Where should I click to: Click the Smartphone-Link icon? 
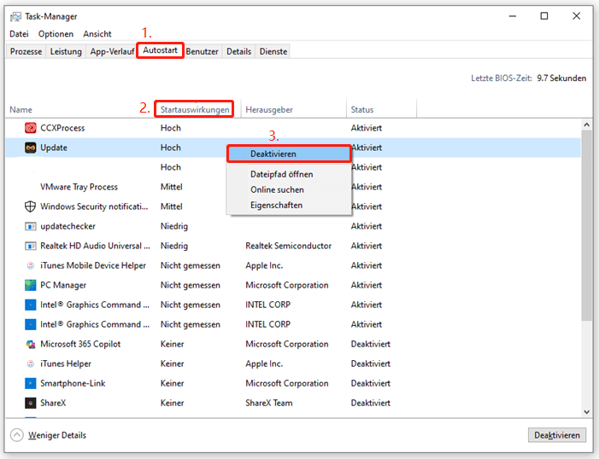tap(31, 383)
